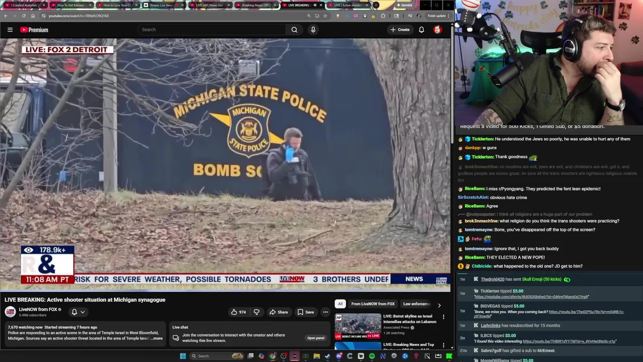The height and width of the screenshot is (362, 643).
Task: Open the green Kick app taskbar icon
Action: [449, 356]
